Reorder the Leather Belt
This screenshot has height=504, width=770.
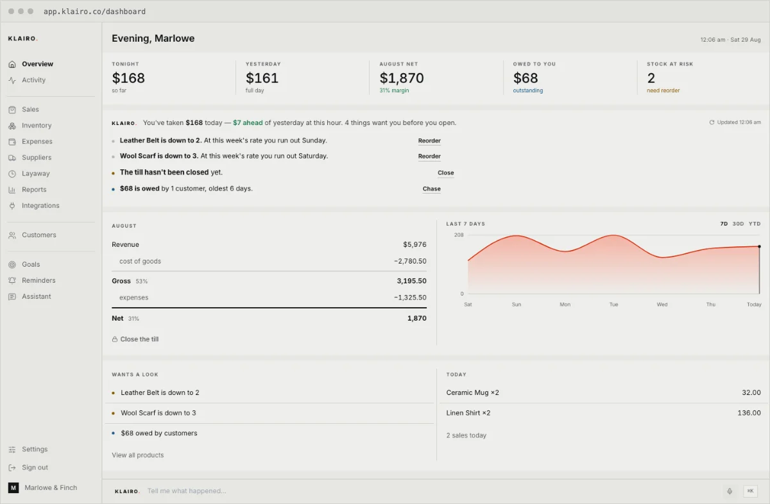click(x=429, y=140)
